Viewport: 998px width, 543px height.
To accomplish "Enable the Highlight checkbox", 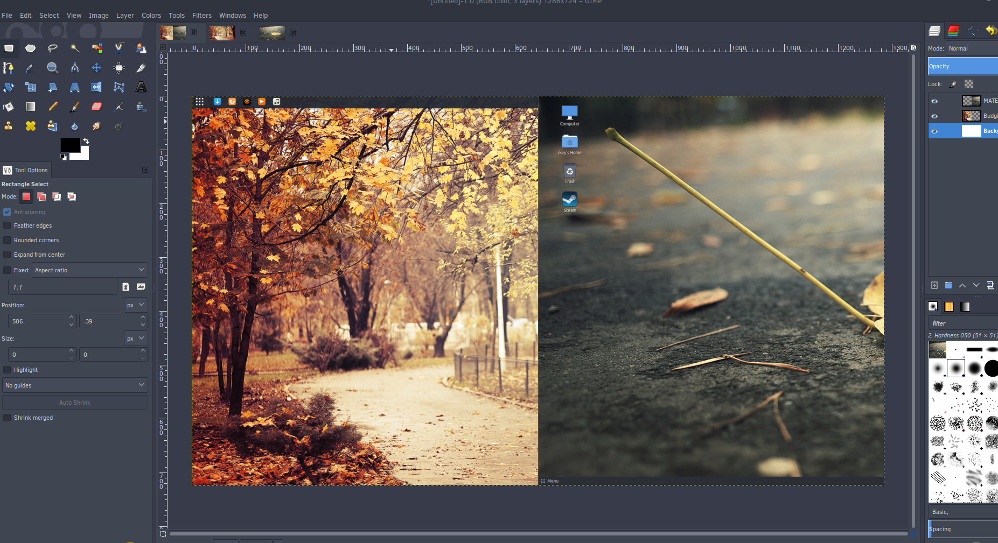I will pyautogui.click(x=7, y=370).
